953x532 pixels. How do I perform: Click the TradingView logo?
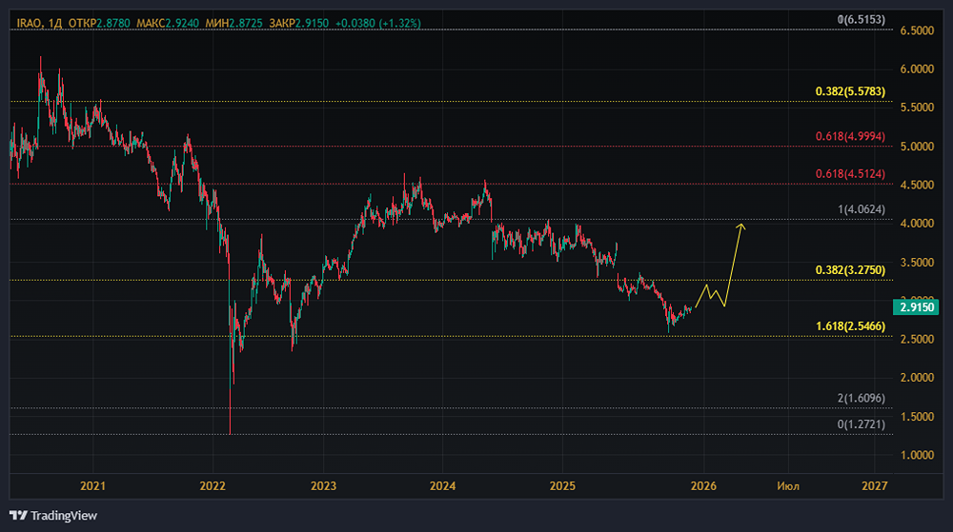(53, 516)
